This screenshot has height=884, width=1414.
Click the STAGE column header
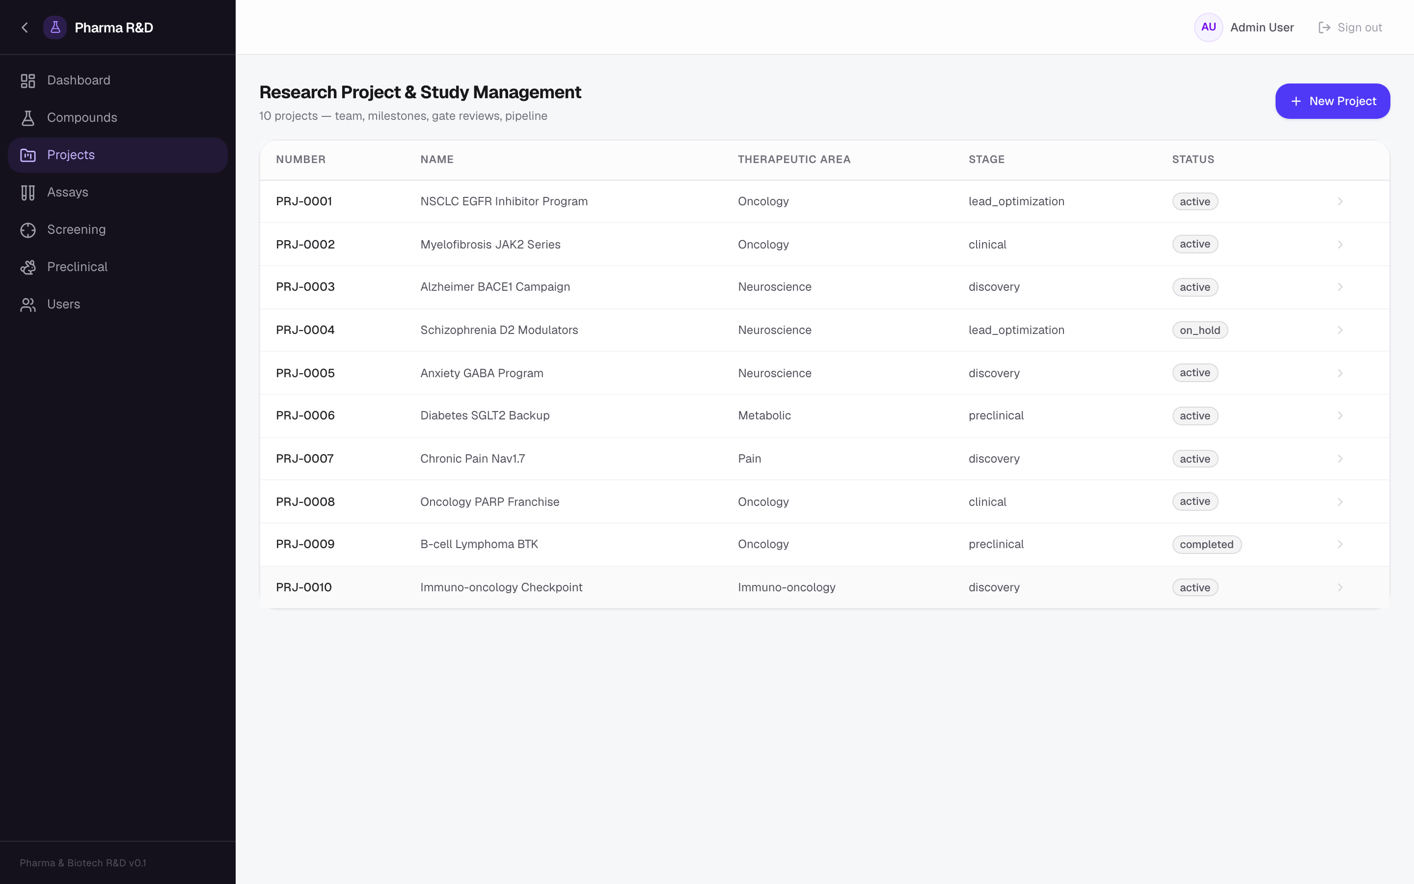(986, 160)
